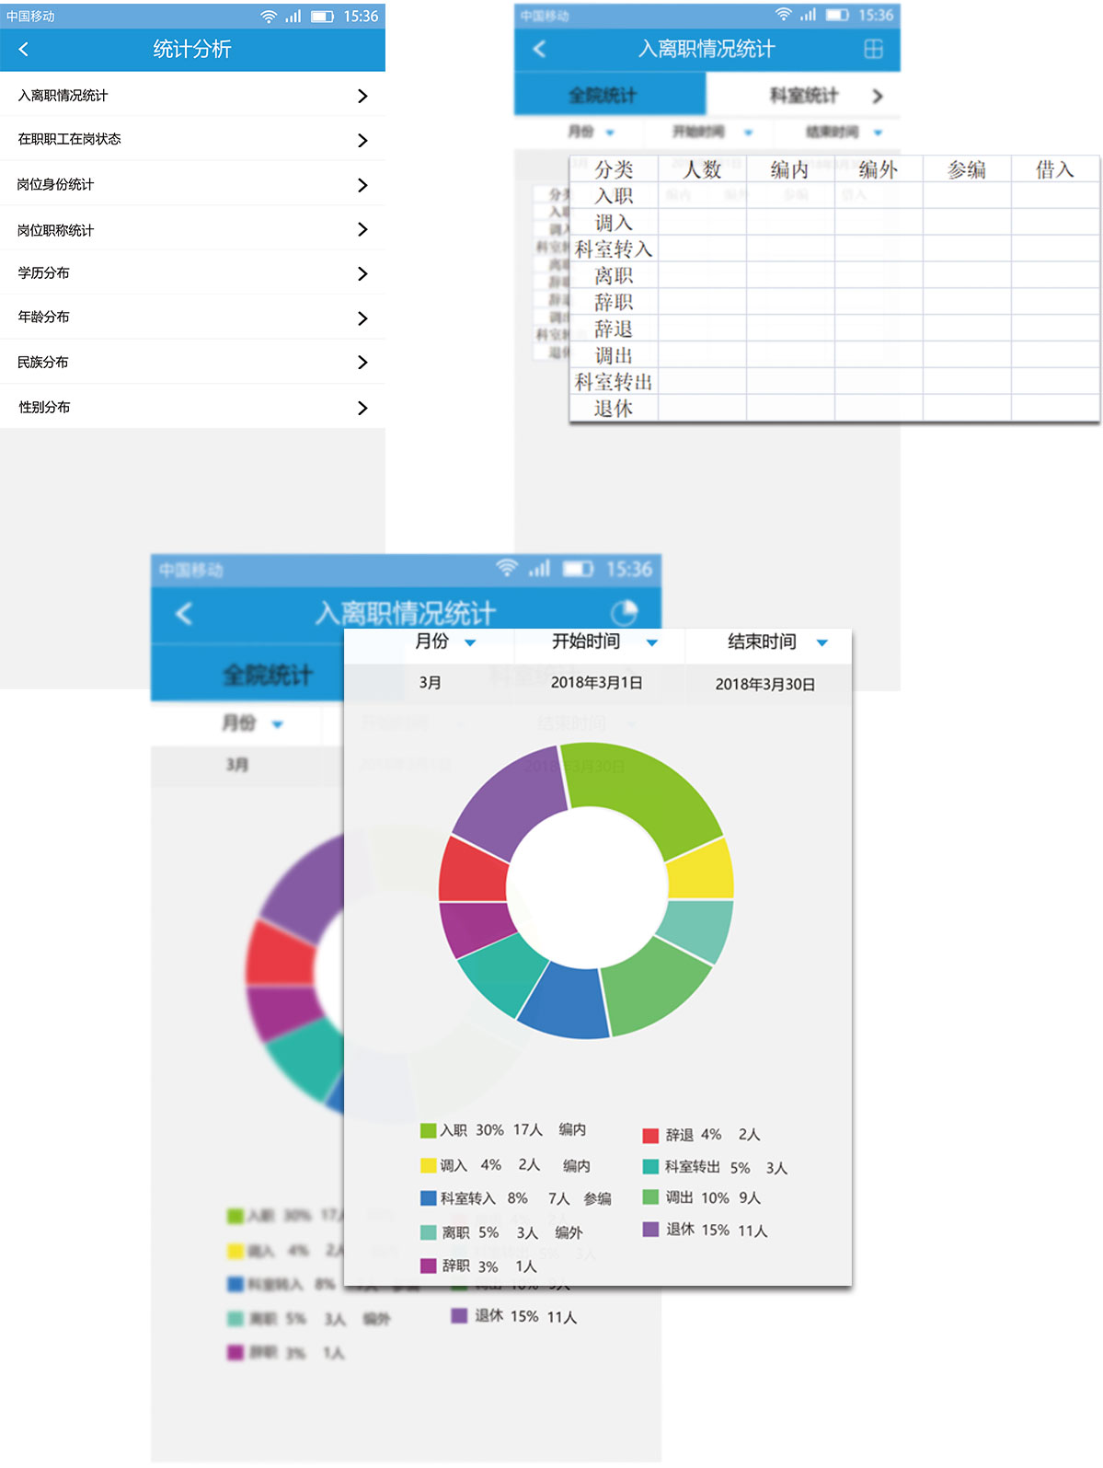The width and height of the screenshot is (1103, 1468).
Task: Expand the 结束时间 dropdown in popup
Action: [777, 642]
